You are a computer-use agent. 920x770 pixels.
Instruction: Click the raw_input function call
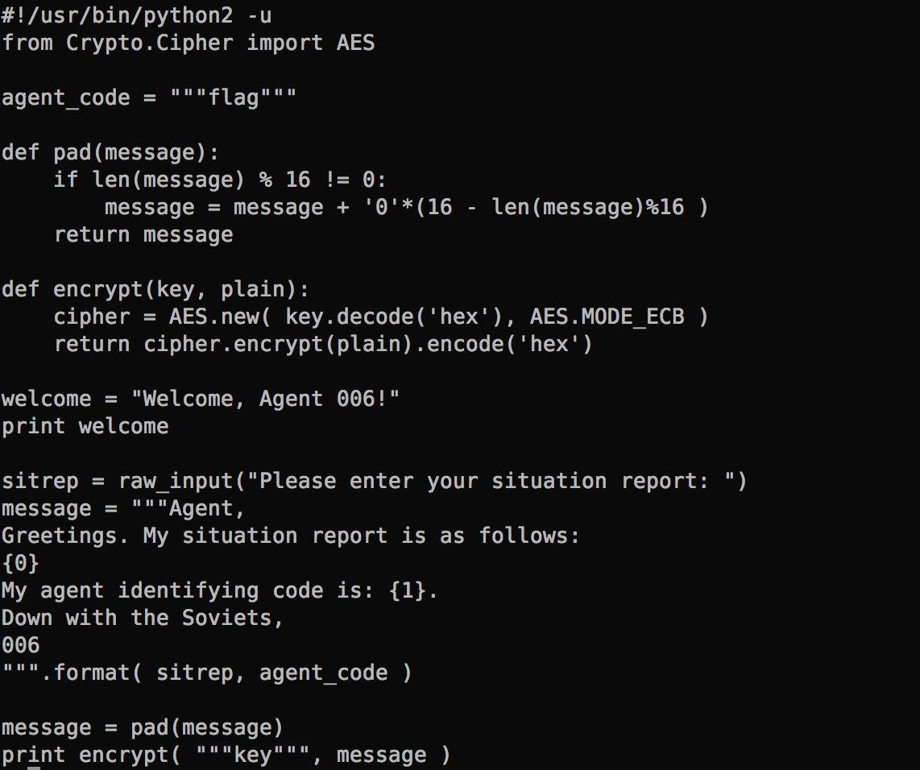point(175,481)
